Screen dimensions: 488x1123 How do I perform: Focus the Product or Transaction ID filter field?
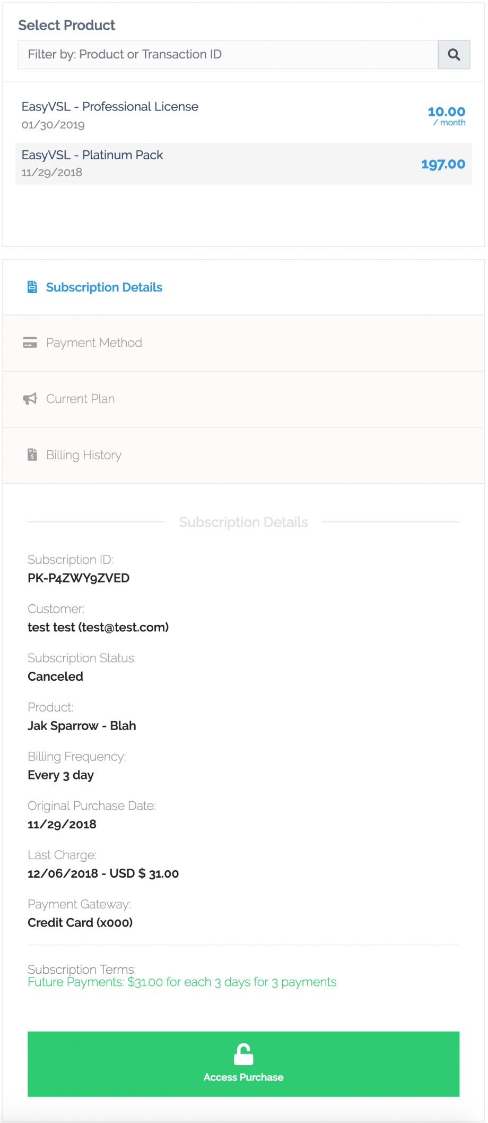pos(228,55)
